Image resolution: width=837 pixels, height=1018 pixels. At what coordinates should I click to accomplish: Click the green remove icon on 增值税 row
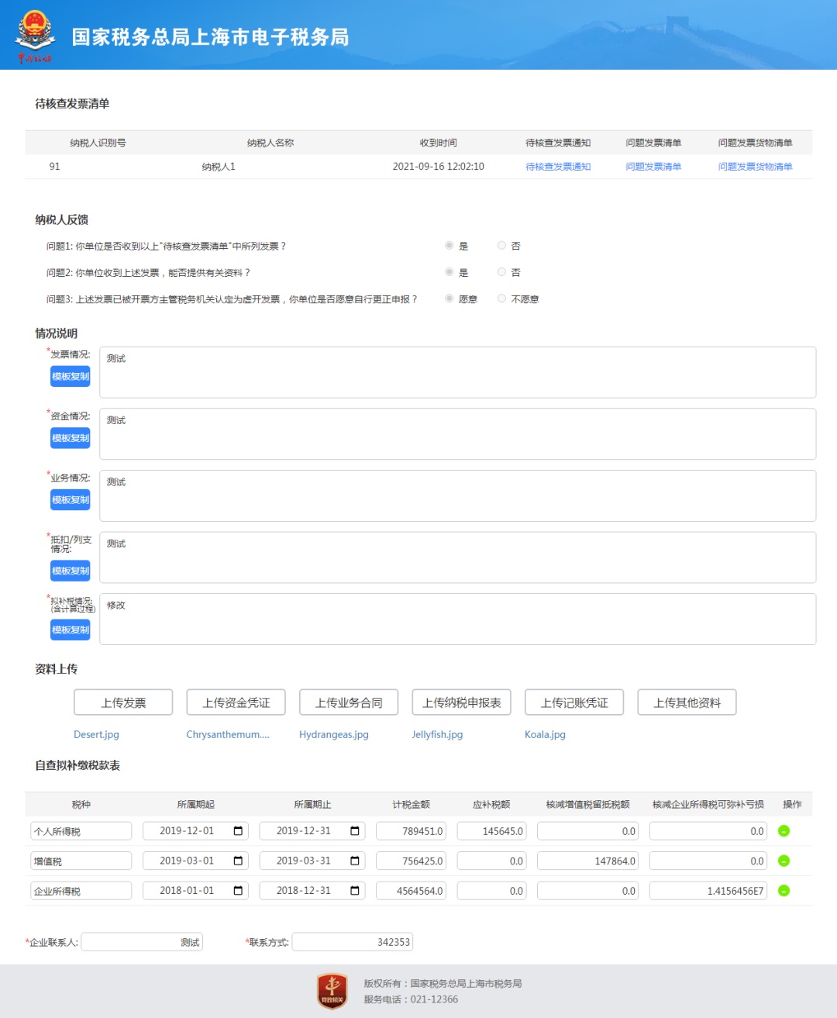pos(784,861)
